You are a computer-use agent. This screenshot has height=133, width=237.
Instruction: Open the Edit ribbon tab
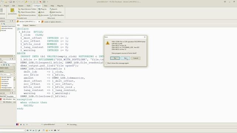[x=13, y=6]
